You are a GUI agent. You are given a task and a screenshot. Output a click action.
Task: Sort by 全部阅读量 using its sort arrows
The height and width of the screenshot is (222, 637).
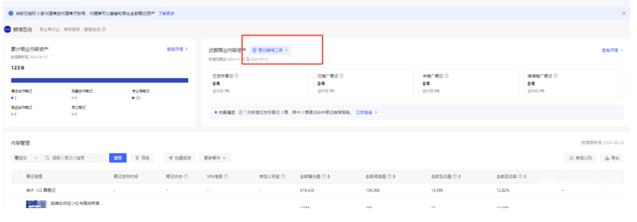click(x=394, y=176)
